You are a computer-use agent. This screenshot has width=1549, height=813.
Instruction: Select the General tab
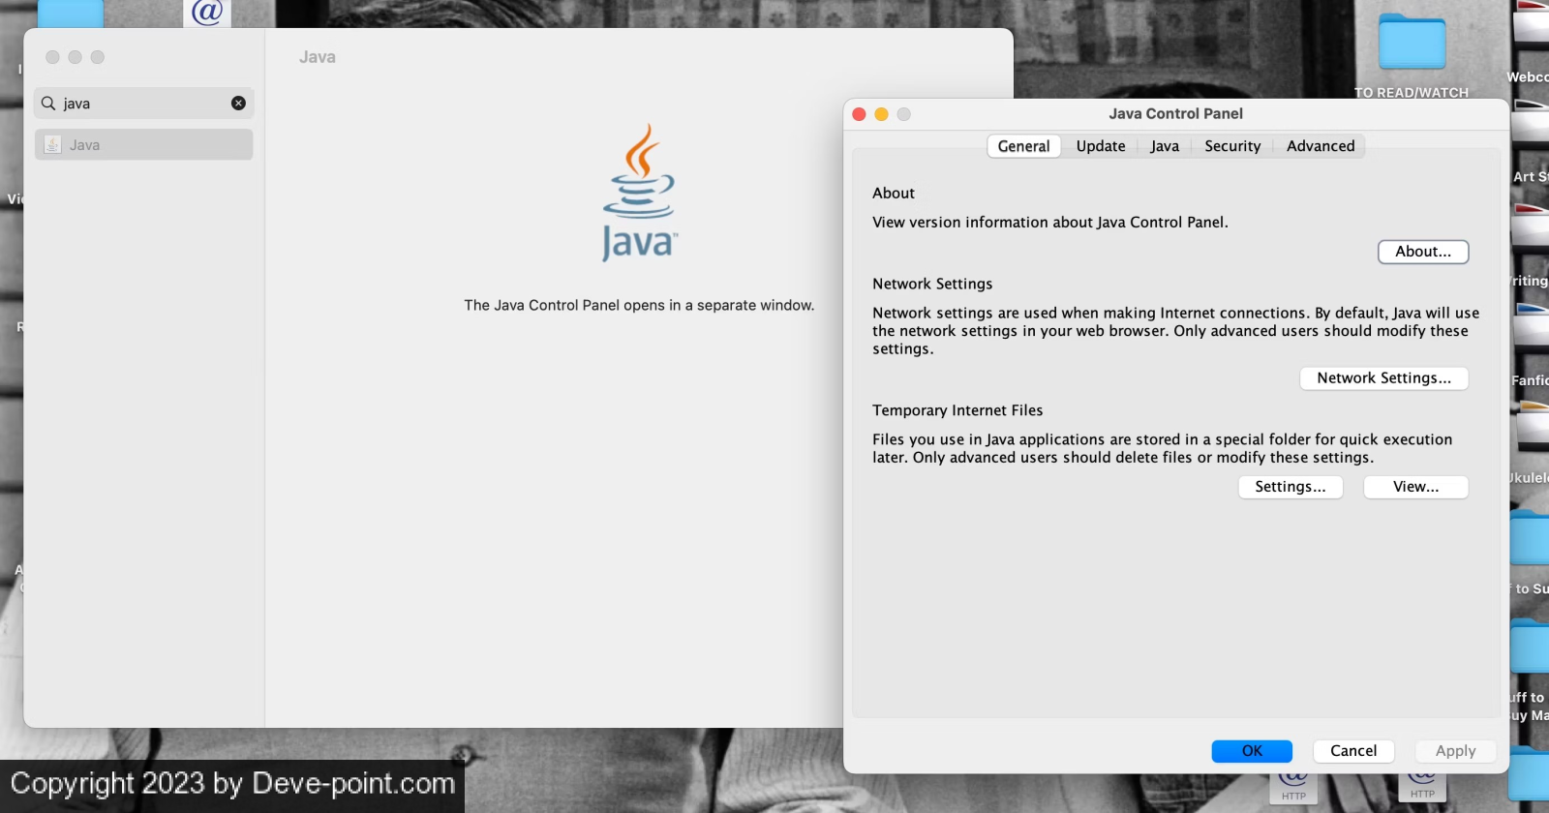tap(1023, 146)
